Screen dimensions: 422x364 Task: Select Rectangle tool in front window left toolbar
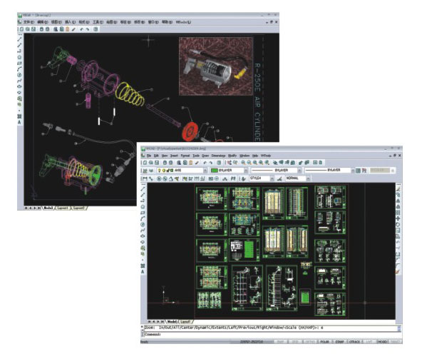point(143,213)
